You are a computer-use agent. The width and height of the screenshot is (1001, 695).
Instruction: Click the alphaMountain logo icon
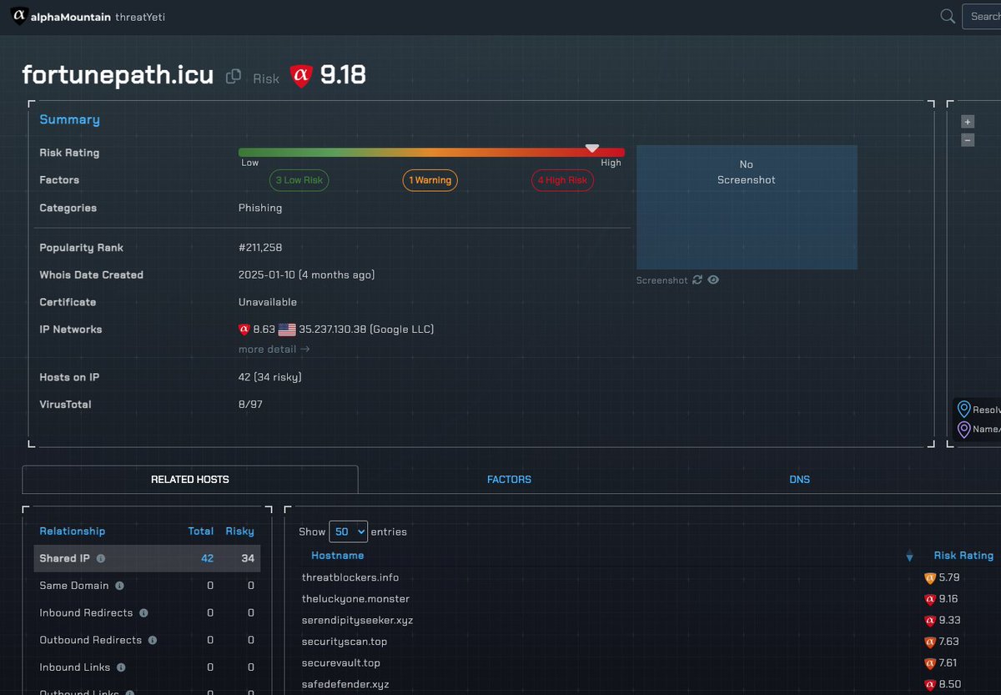point(18,16)
